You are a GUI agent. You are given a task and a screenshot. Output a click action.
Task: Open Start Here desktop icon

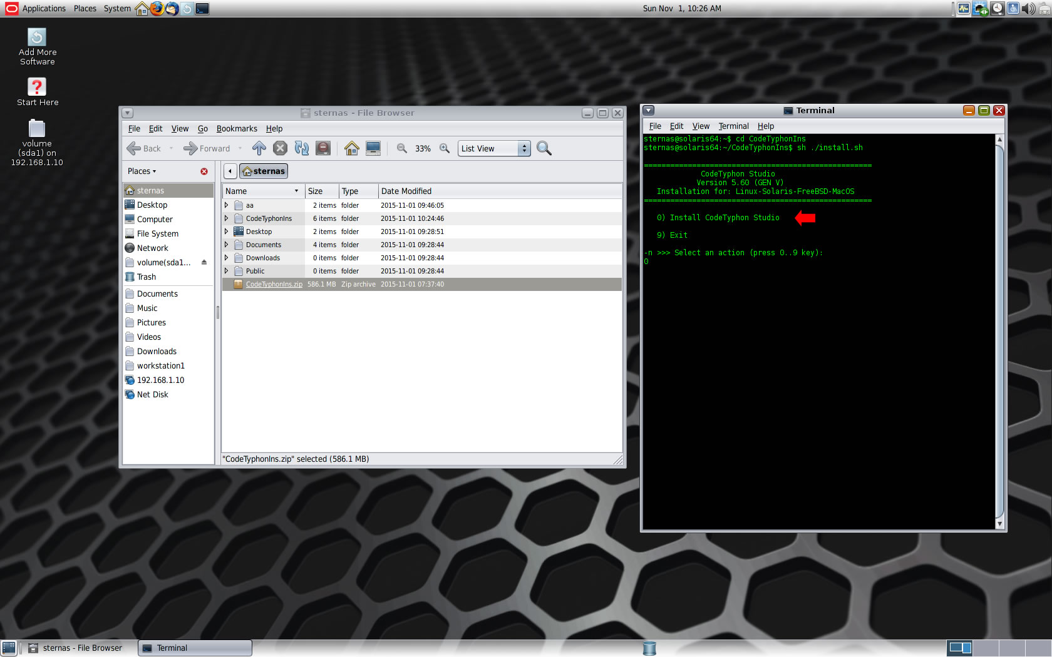click(x=37, y=92)
